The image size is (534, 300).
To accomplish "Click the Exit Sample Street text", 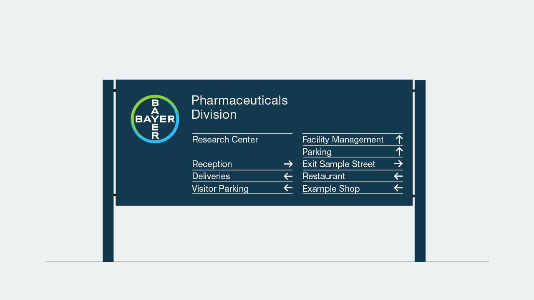I will [339, 164].
